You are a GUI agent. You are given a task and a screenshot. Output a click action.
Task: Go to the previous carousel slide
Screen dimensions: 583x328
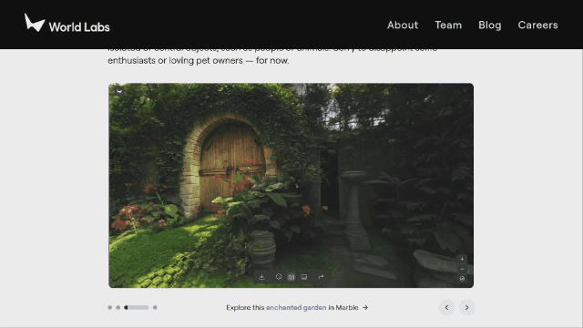[x=446, y=308]
